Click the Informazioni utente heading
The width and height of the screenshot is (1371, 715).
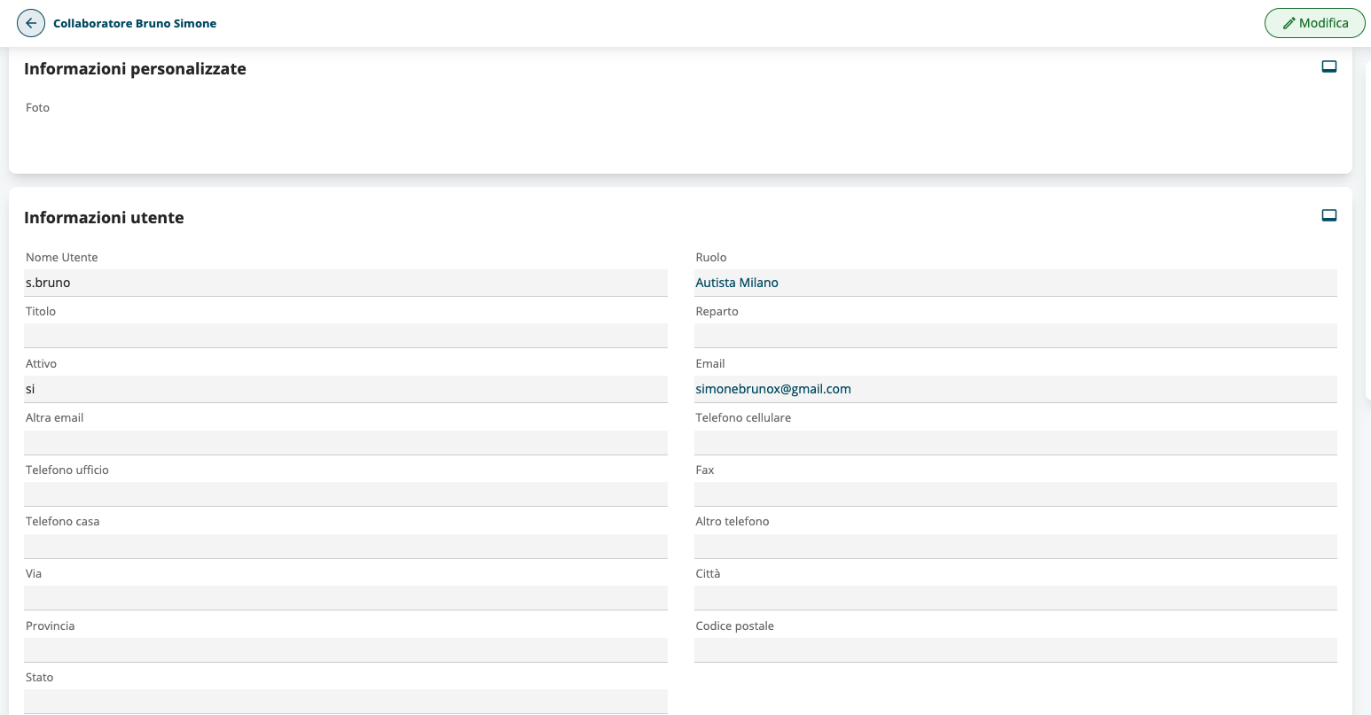104,218
